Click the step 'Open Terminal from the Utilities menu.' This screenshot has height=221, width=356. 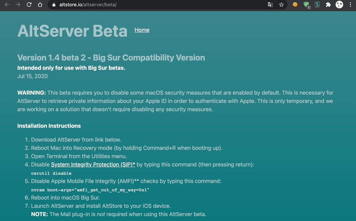coord(79,156)
